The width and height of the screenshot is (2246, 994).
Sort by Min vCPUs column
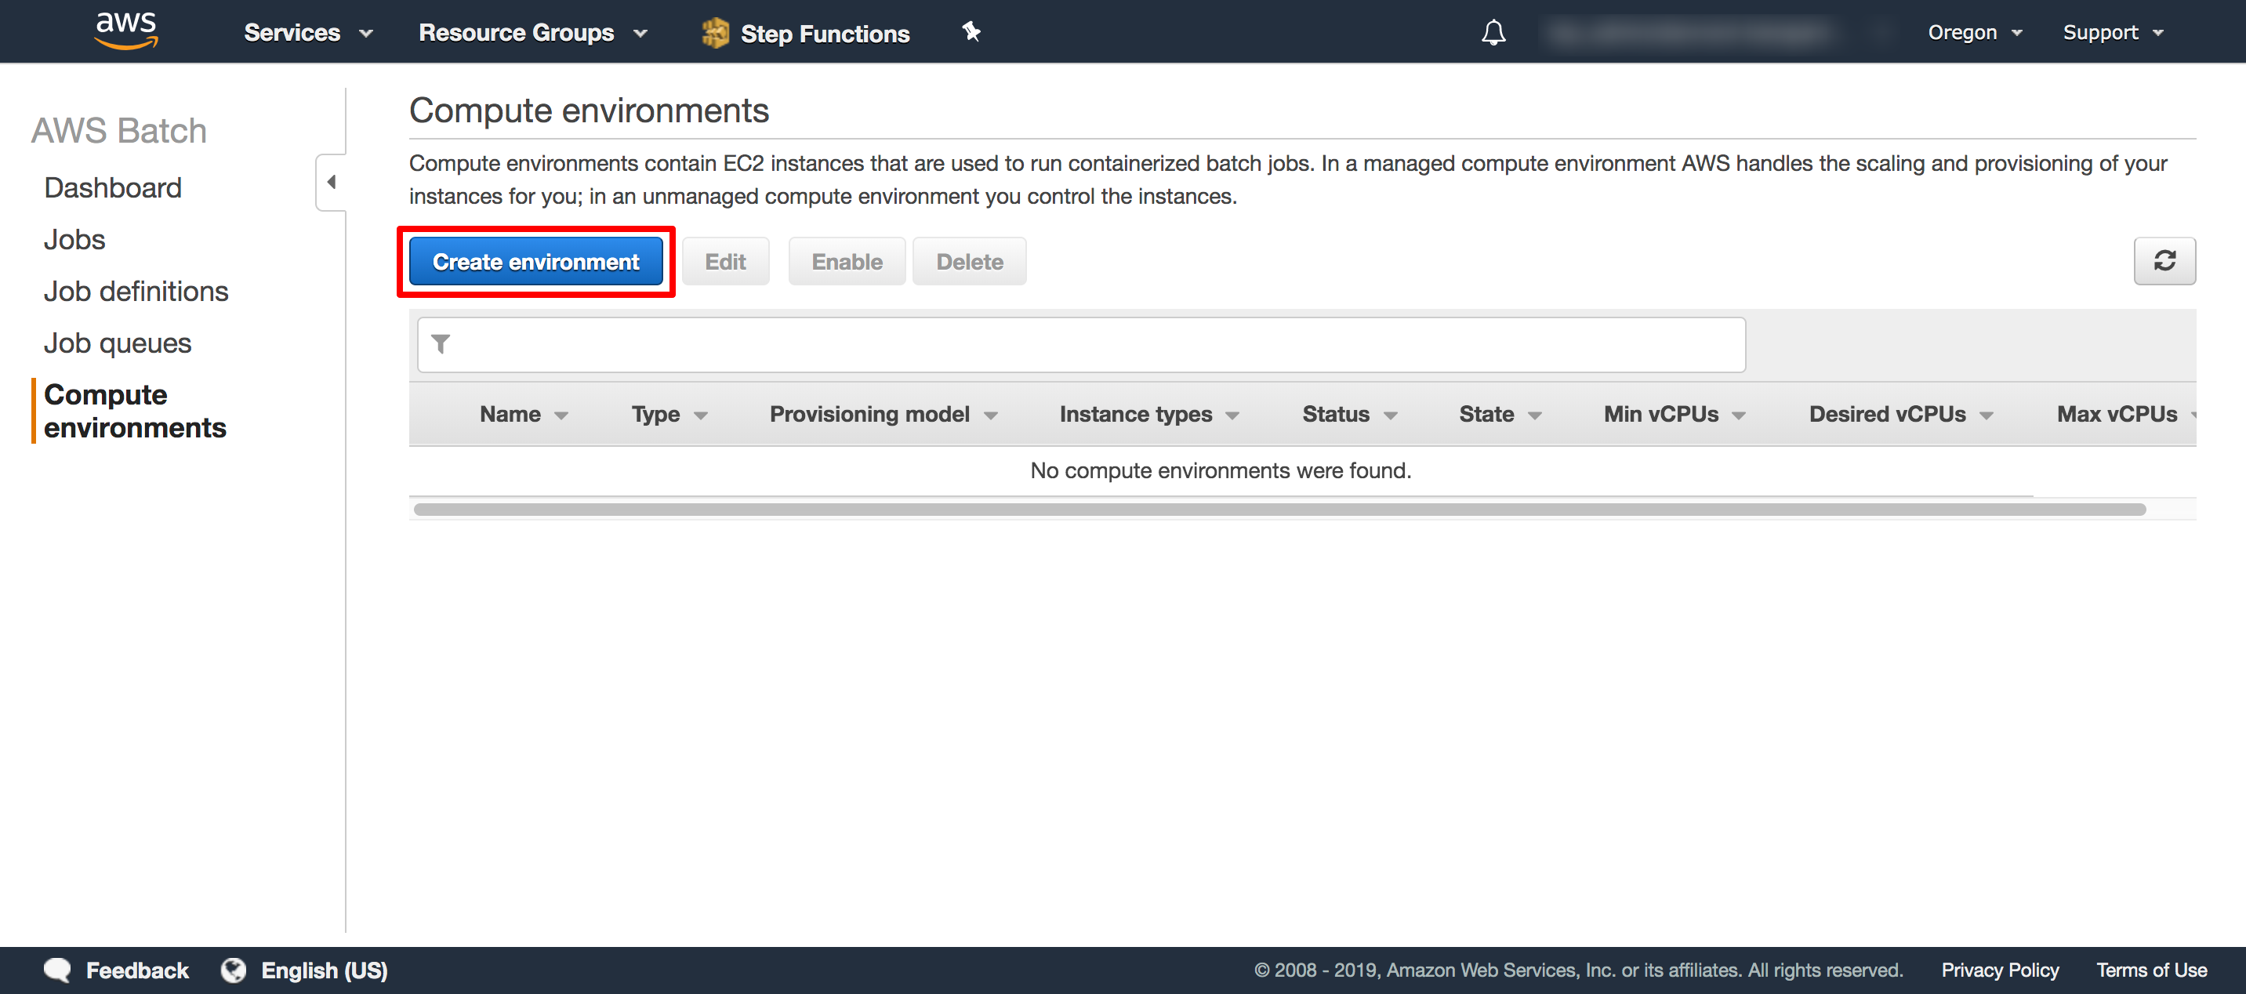coord(1675,414)
